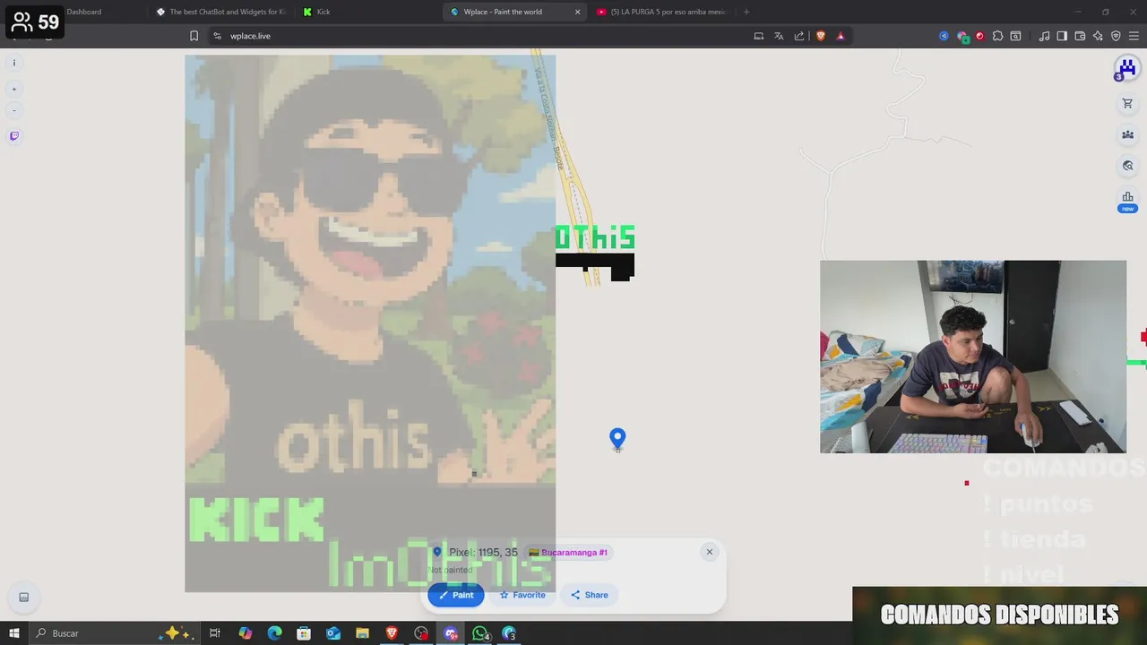Screen dimensions: 1147x645
Task: Close the Wplace browser tab
Action: pos(577,12)
